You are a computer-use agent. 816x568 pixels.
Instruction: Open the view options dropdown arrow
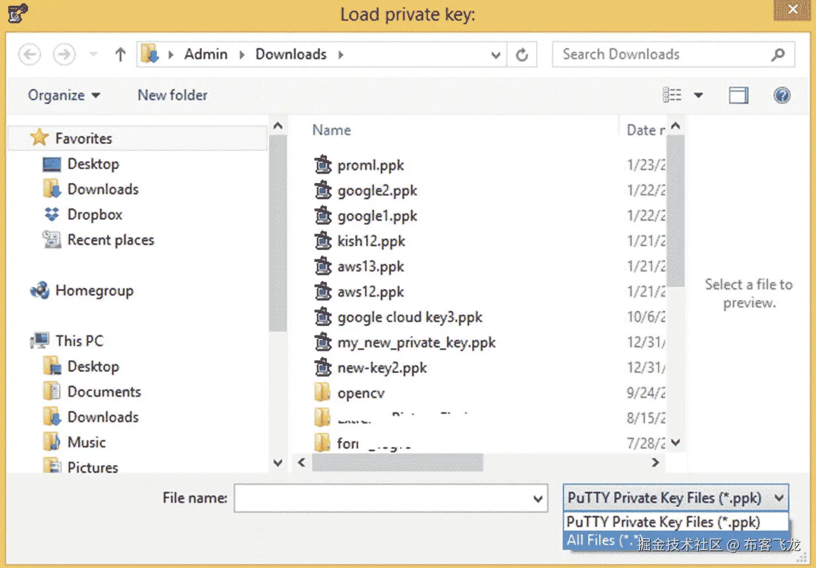(699, 95)
